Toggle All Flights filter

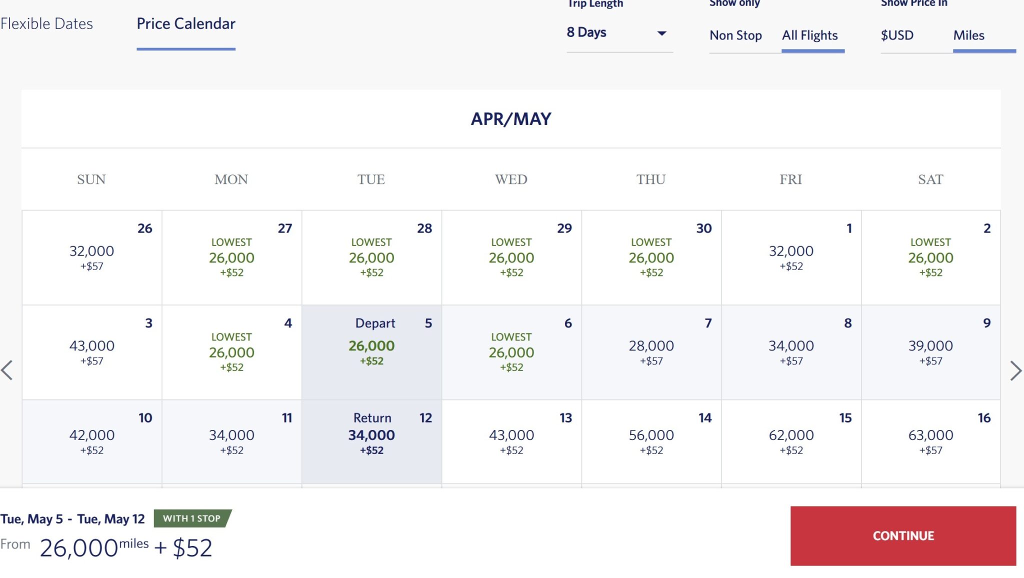[810, 35]
